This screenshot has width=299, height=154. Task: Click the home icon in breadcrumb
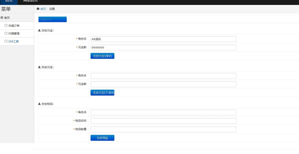coord(38,9)
